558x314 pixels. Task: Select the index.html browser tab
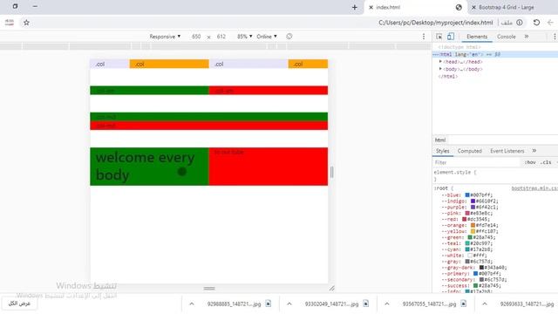(415, 8)
